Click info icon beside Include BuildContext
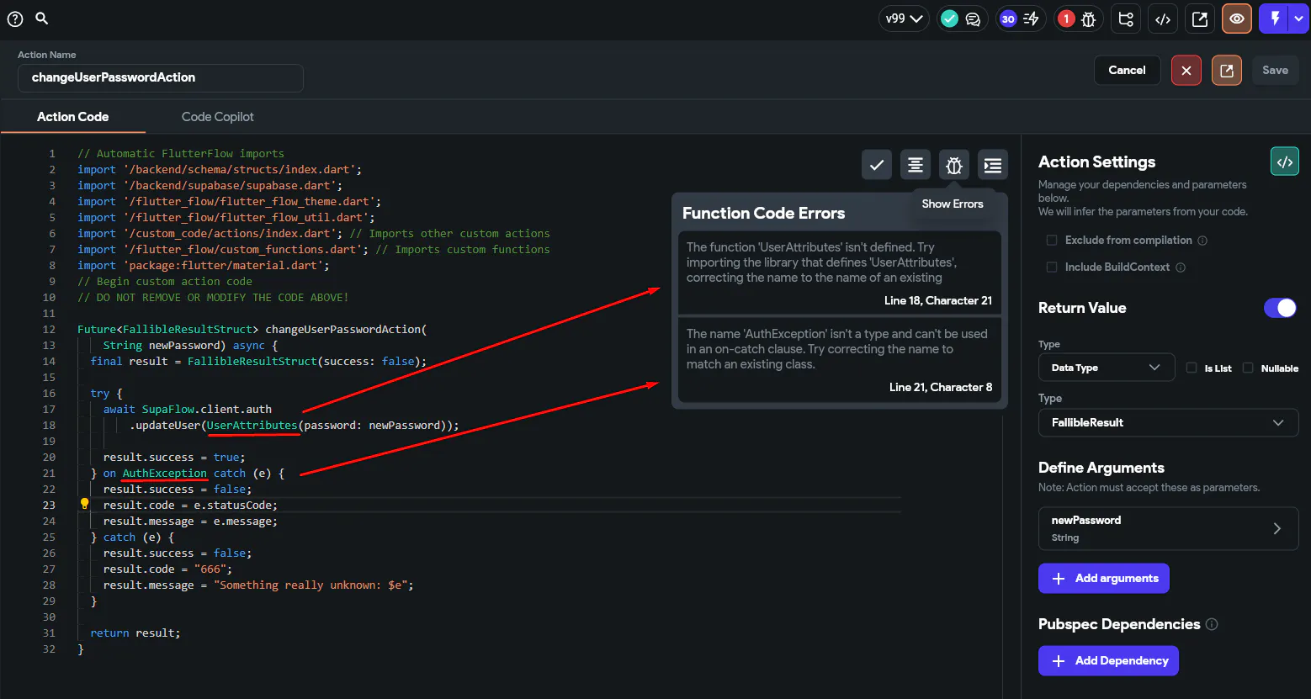1311x699 pixels. click(x=1181, y=267)
